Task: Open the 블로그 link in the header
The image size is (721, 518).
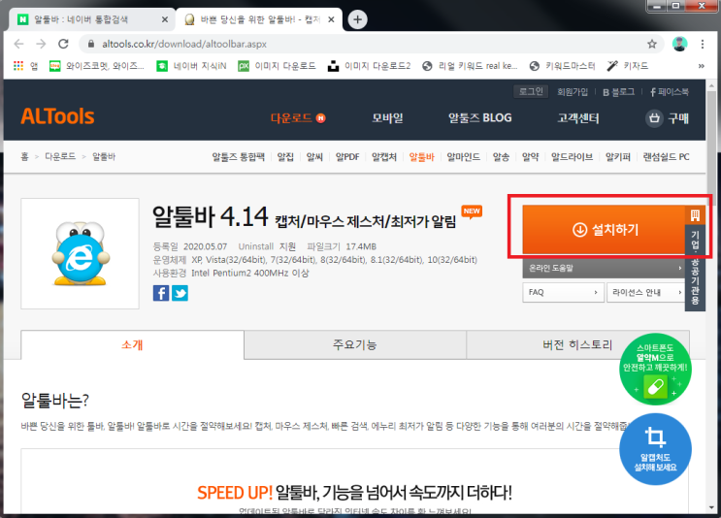Action: [x=618, y=92]
